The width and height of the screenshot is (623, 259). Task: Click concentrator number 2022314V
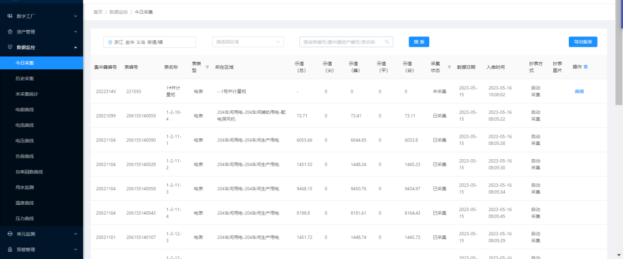coord(106,91)
